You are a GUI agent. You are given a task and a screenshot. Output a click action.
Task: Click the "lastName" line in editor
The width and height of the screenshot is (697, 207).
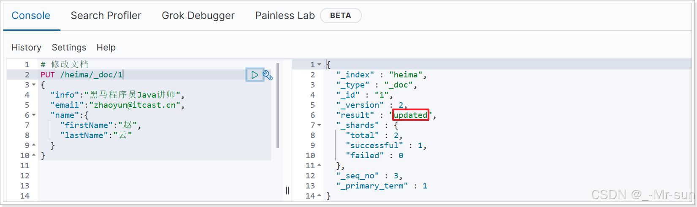tap(96, 135)
